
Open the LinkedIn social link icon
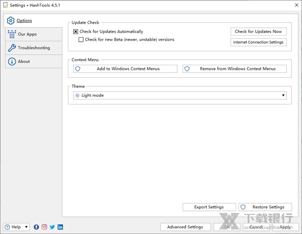(x=60, y=227)
